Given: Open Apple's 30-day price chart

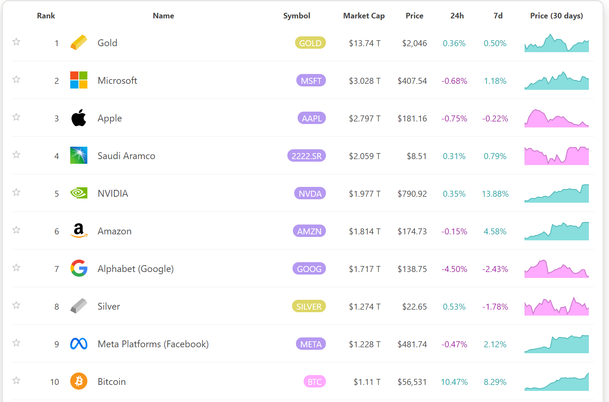Looking at the screenshot, I should click(x=557, y=118).
